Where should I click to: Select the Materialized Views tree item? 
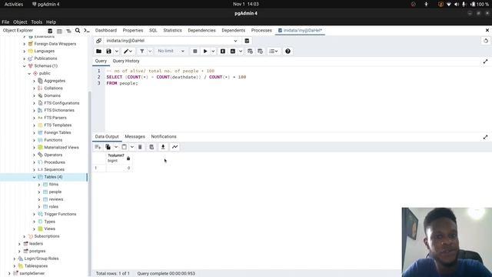(61, 148)
